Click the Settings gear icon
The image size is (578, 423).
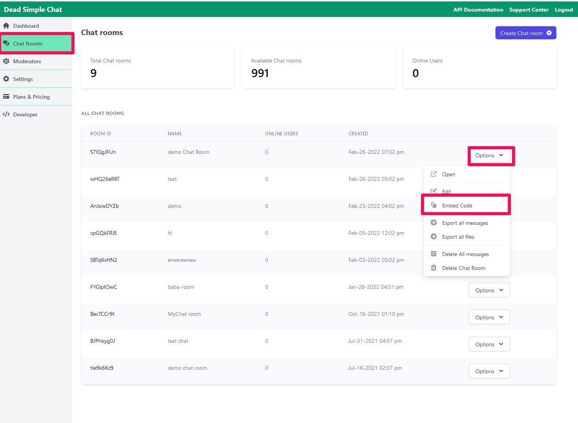pos(6,79)
